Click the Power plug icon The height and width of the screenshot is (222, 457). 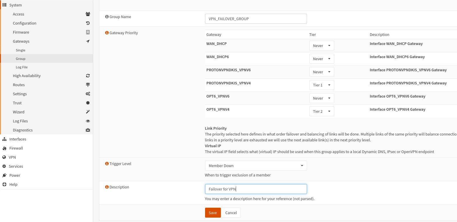click(4, 175)
